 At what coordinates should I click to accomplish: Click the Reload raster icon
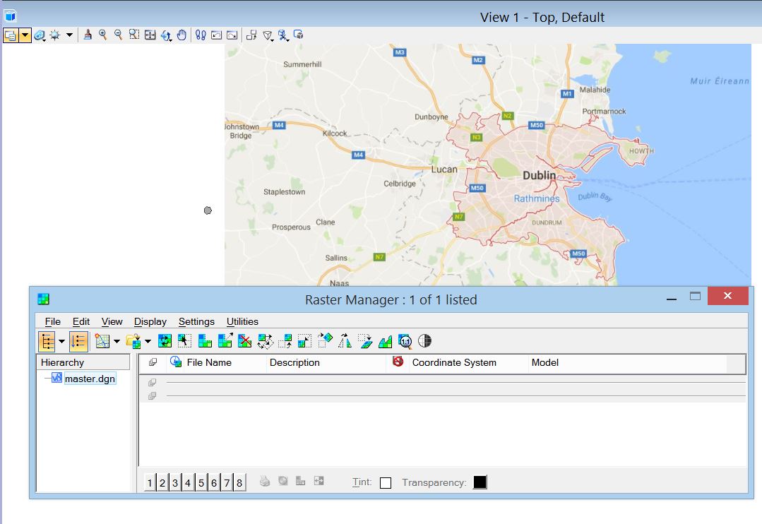click(x=165, y=341)
